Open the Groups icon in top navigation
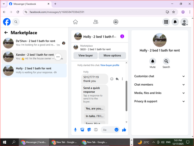Viewport: 194px width, 146px height. pyautogui.click(x=116, y=22)
